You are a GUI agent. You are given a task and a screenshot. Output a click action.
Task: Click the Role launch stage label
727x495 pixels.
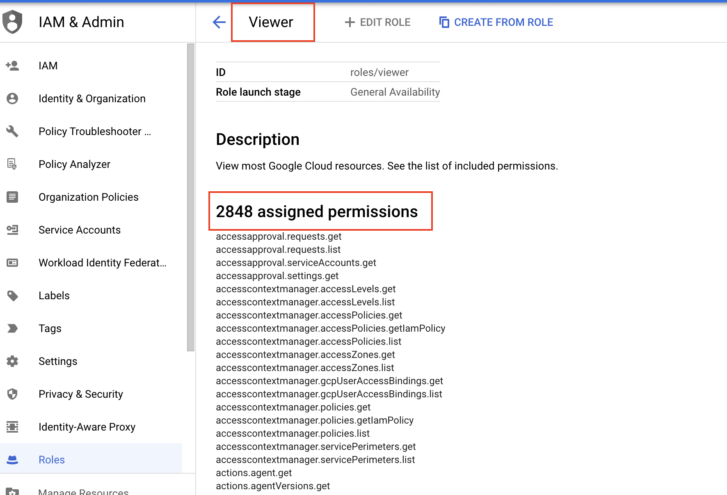[258, 92]
